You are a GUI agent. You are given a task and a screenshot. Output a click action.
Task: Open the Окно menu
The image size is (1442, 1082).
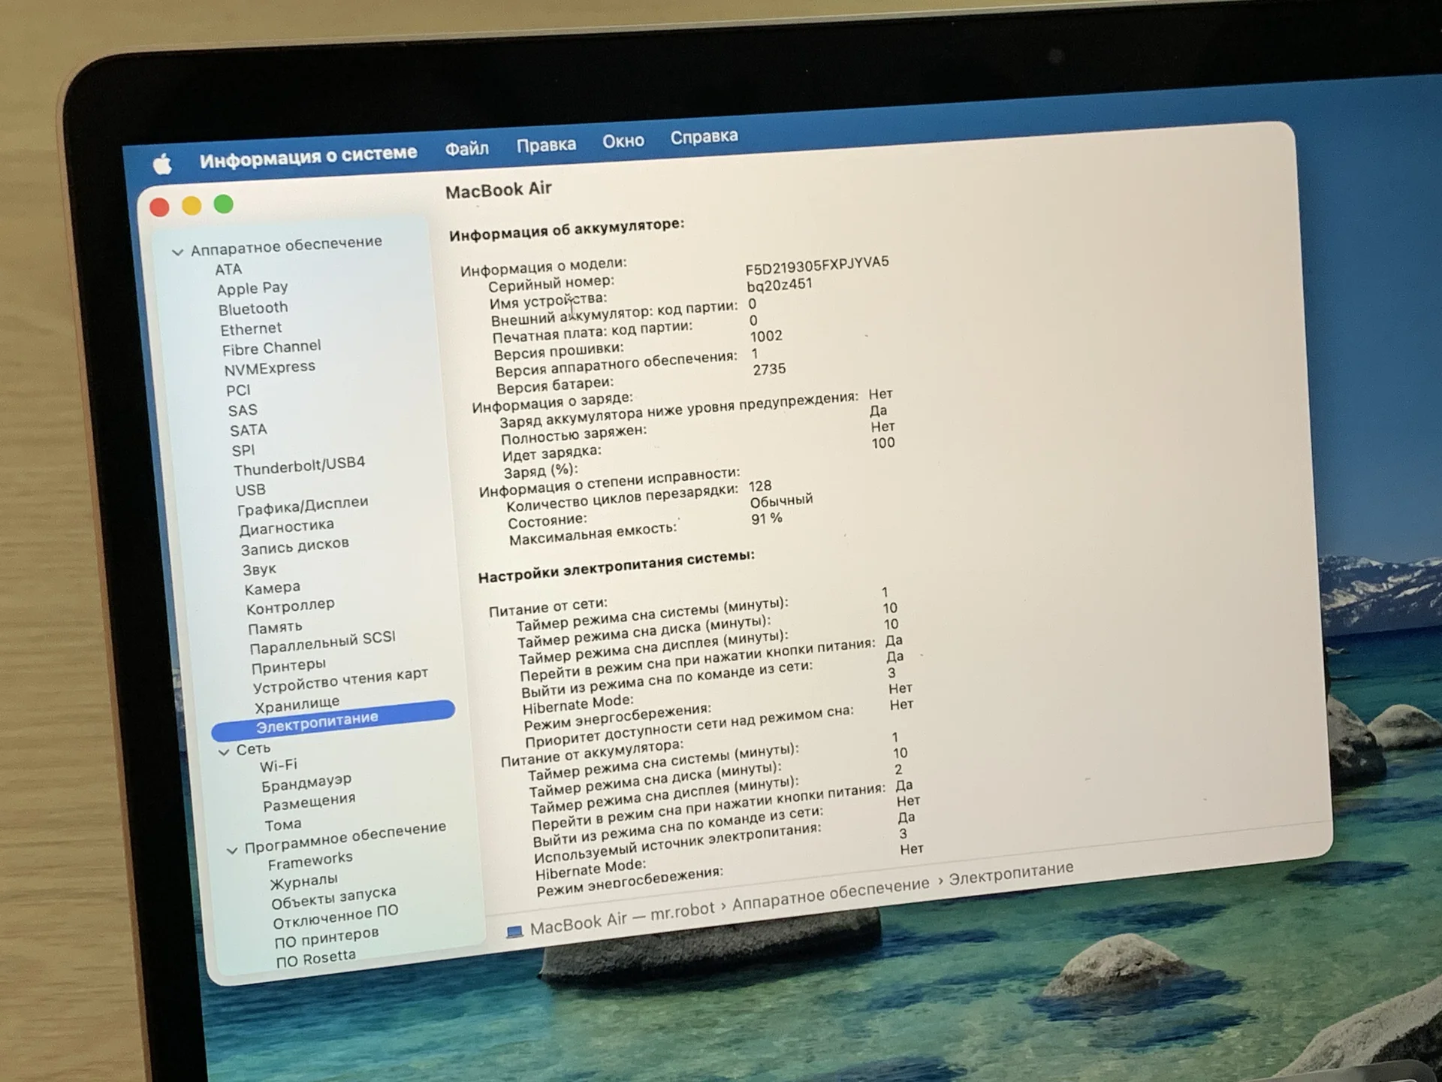pos(623,141)
